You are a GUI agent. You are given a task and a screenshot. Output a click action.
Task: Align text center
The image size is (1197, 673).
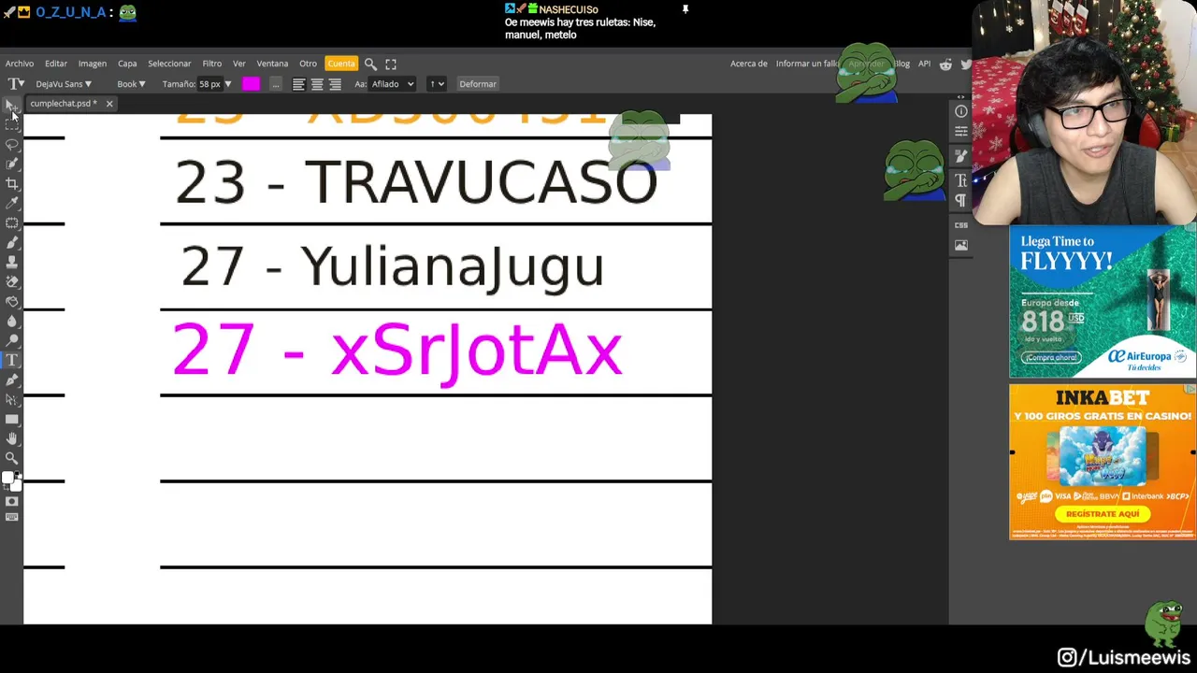click(317, 84)
